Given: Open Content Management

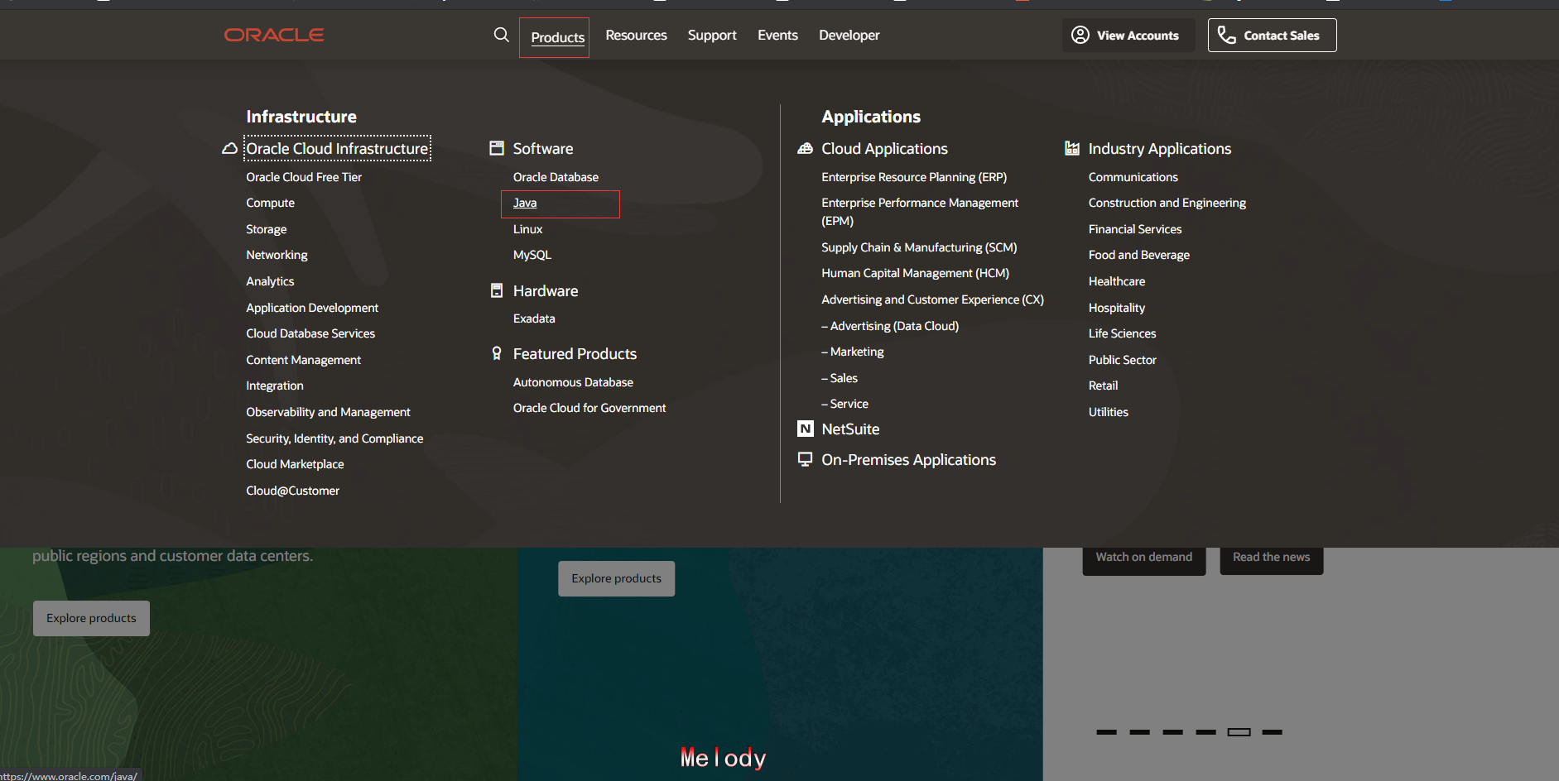Looking at the screenshot, I should click(x=303, y=360).
